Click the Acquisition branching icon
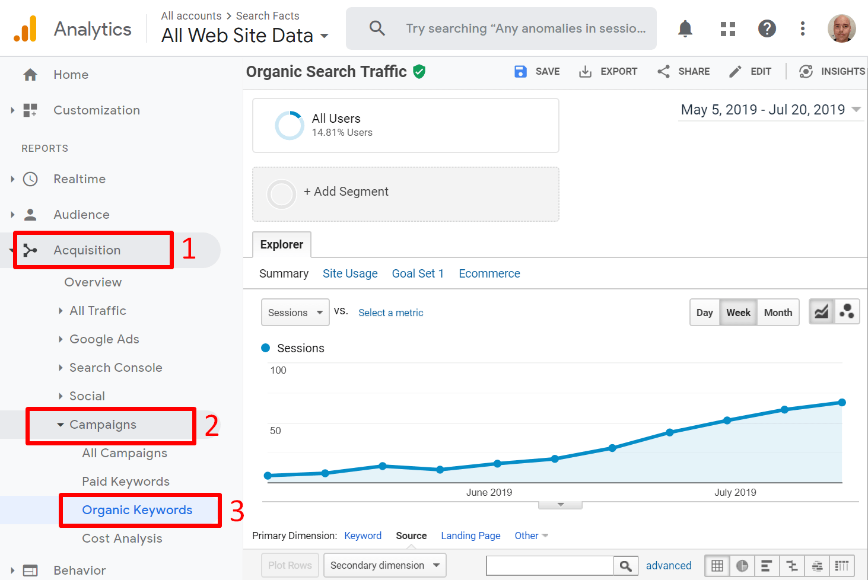868x580 pixels. click(x=30, y=250)
